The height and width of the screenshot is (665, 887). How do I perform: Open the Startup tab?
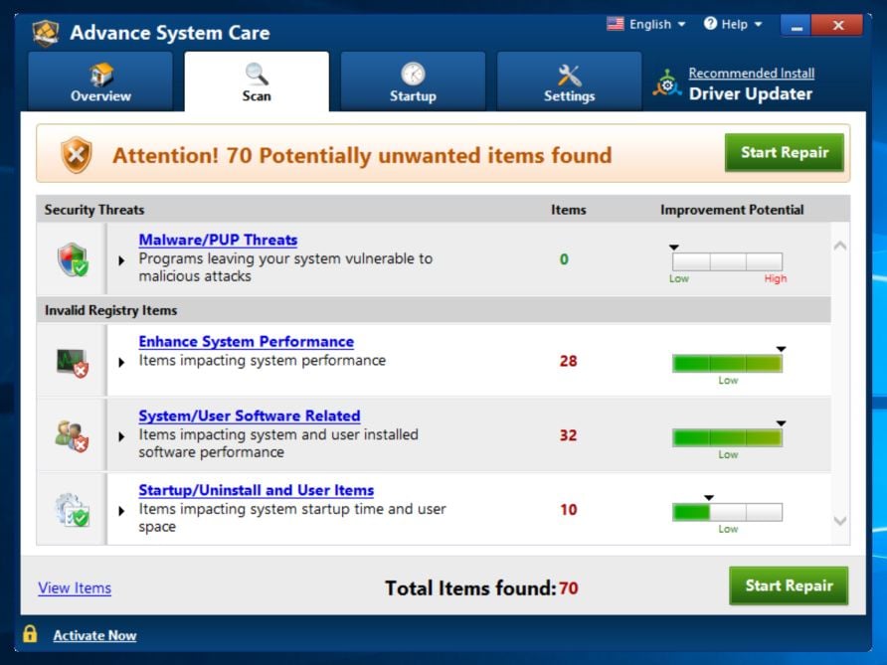pyautogui.click(x=413, y=83)
